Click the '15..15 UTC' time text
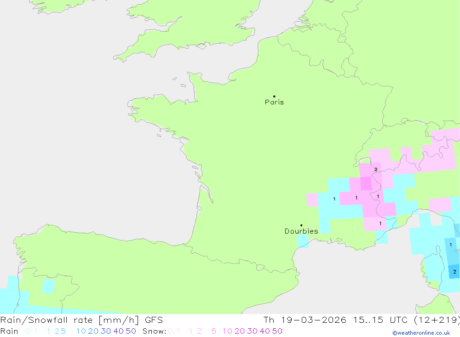This screenshot has width=460, height=337. click(x=381, y=320)
